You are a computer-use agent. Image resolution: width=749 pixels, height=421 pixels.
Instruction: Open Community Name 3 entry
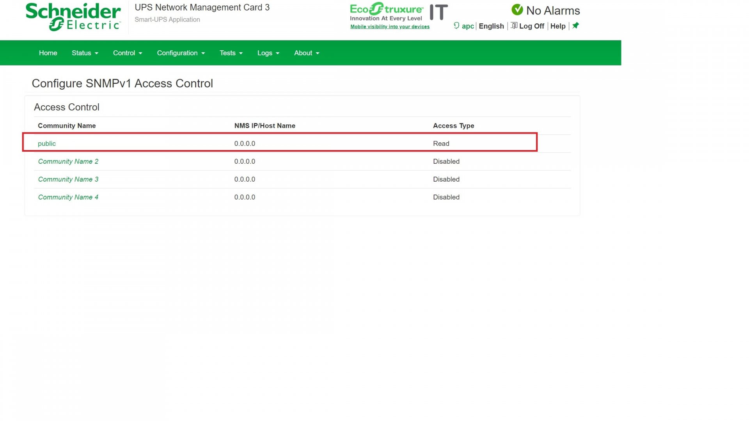[x=68, y=179]
